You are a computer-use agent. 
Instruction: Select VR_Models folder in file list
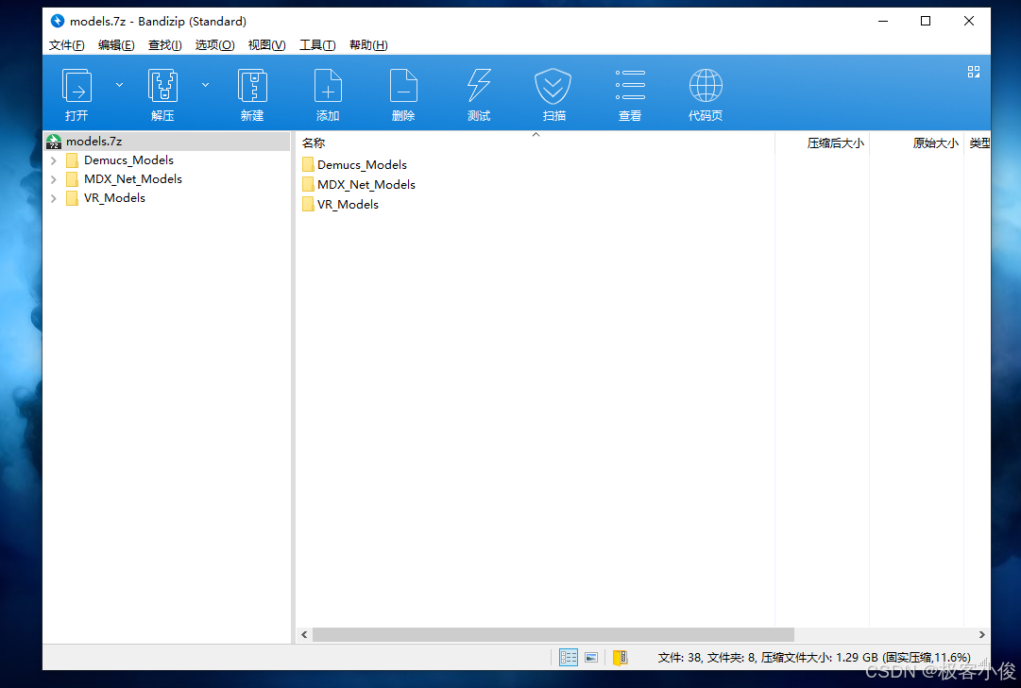(x=348, y=205)
